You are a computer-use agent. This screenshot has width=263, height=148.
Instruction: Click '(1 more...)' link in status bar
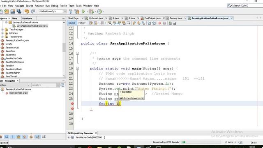[230, 142]
